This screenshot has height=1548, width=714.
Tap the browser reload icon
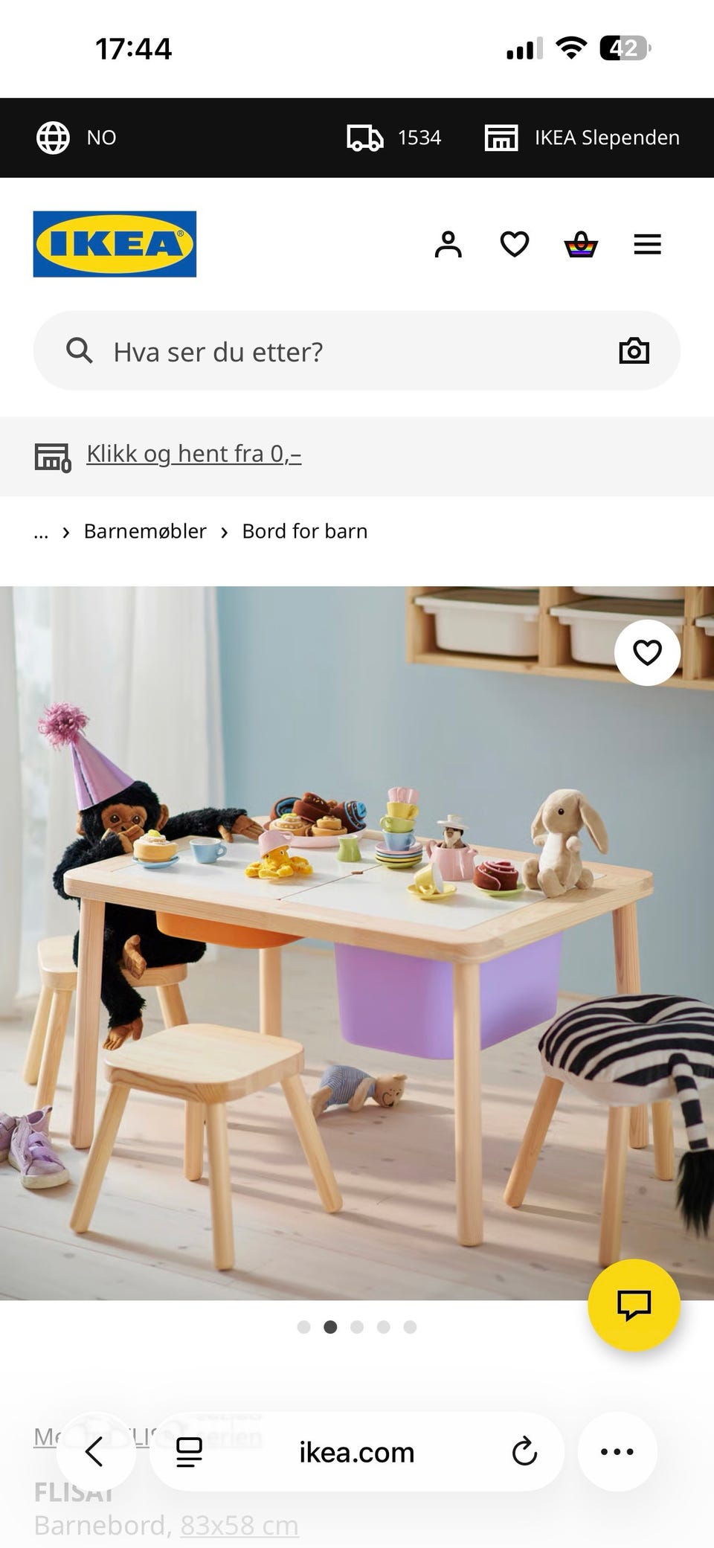(524, 1451)
